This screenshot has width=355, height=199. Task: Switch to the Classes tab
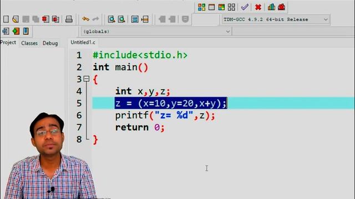coord(29,43)
